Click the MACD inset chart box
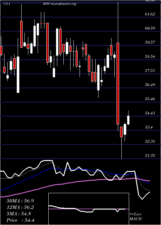Image resolution: width=161 pixels, height=225 pixels. (x=89, y=209)
